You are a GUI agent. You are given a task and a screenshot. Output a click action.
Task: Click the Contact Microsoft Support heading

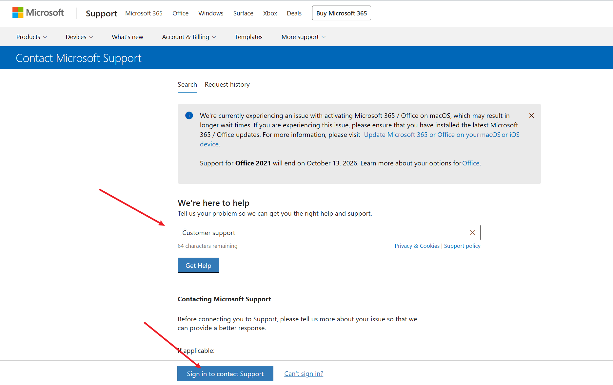click(79, 58)
